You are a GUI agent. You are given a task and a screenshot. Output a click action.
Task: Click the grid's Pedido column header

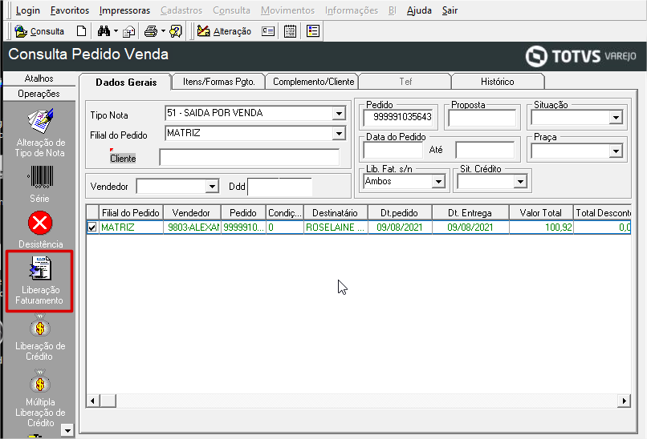click(x=243, y=213)
